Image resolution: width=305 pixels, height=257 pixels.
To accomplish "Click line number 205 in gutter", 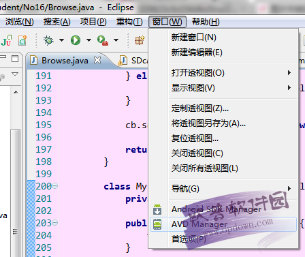I will click(x=44, y=247).
